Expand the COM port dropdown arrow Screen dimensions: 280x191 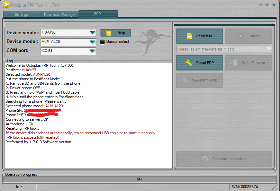pyautogui.click(x=92, y=51)
